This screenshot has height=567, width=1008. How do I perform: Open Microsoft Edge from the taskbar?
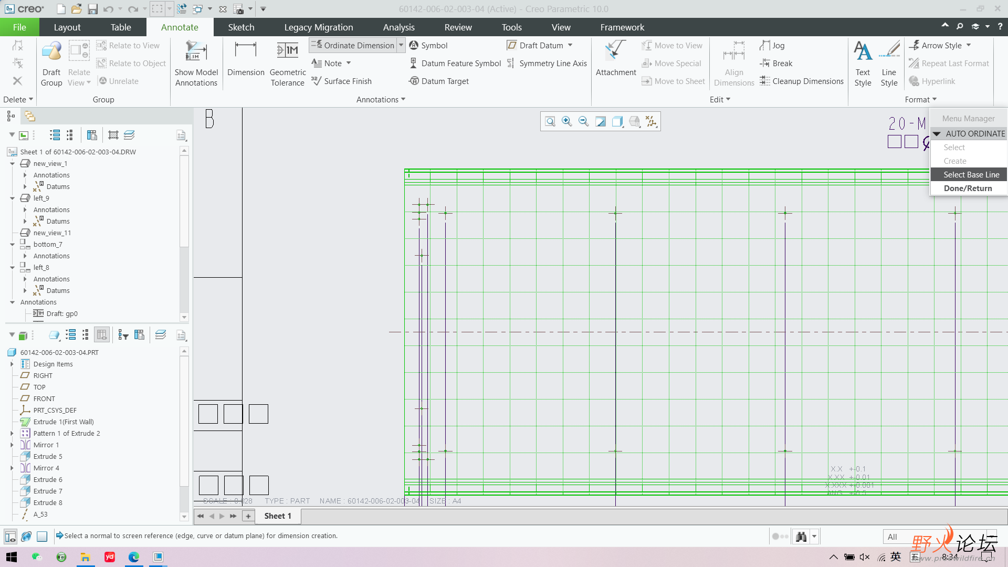coord(134,557)
